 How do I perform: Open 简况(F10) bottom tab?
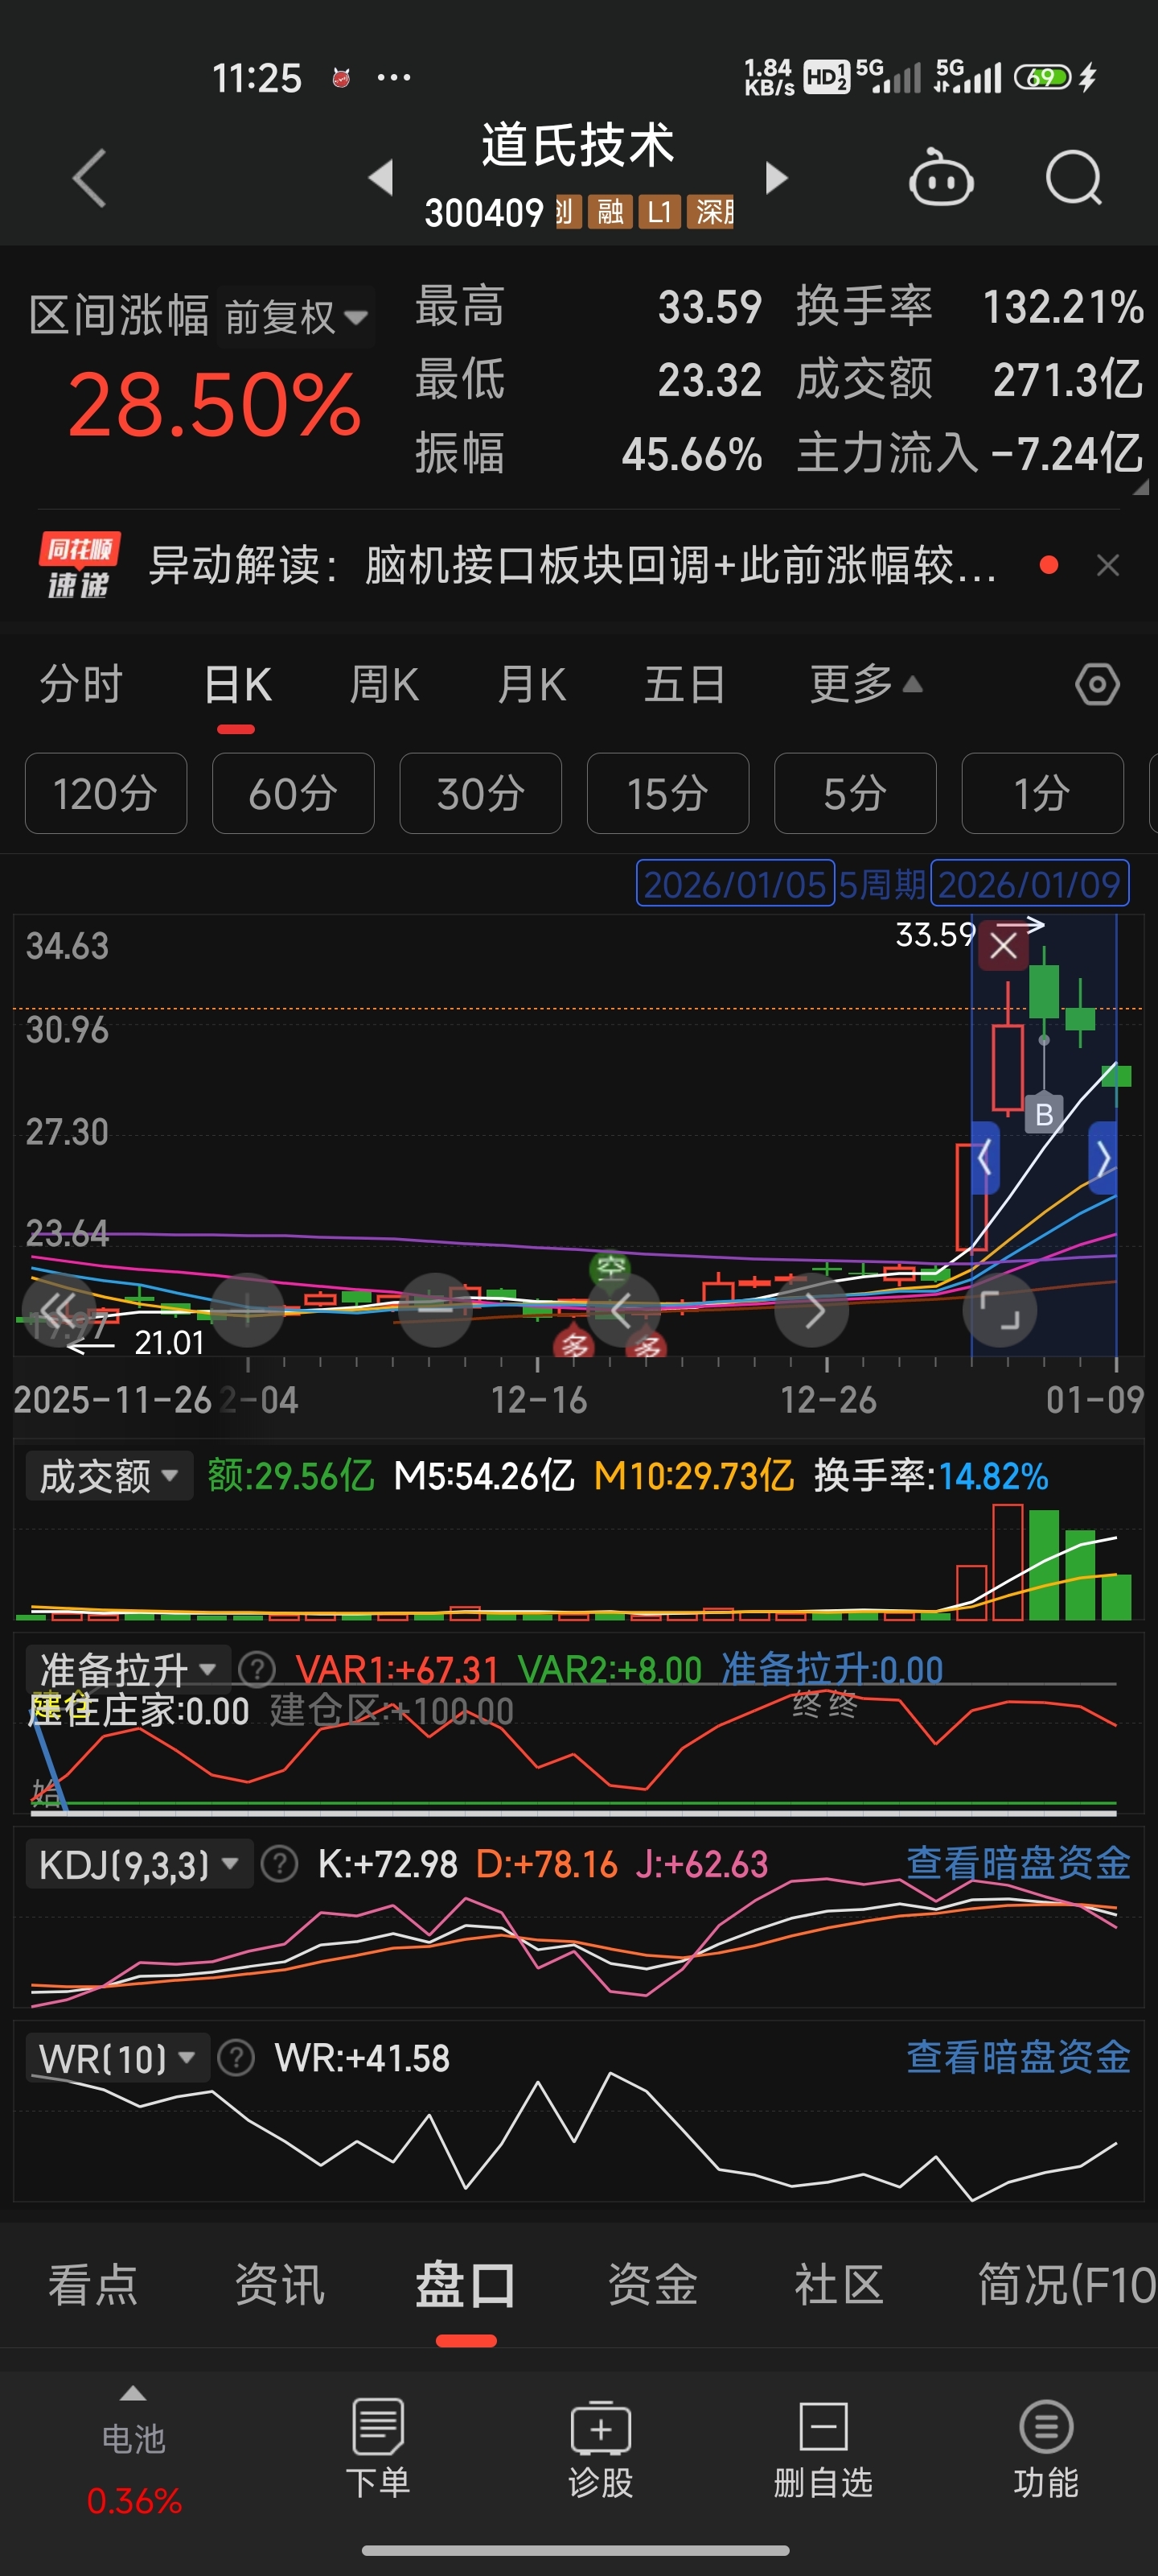point(1066,2285)
